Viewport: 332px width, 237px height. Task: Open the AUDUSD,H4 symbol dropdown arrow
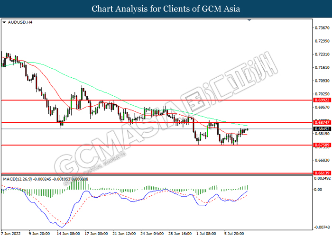coord(4,22)
